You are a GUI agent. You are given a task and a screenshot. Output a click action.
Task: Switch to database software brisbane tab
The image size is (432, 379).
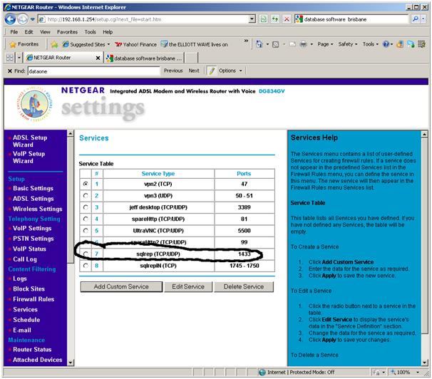(x=145, y=58)
